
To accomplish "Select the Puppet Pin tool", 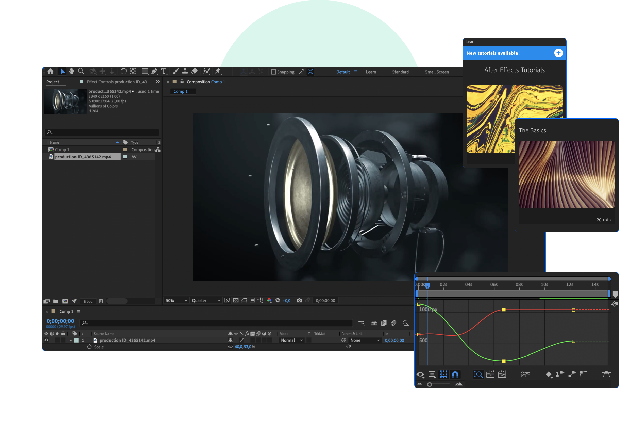I will [218, 72].
